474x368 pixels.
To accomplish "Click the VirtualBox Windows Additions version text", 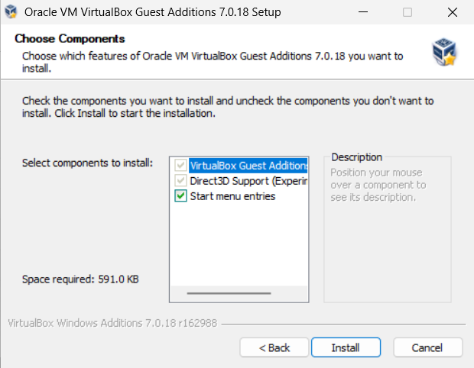I will pos(112,323).
